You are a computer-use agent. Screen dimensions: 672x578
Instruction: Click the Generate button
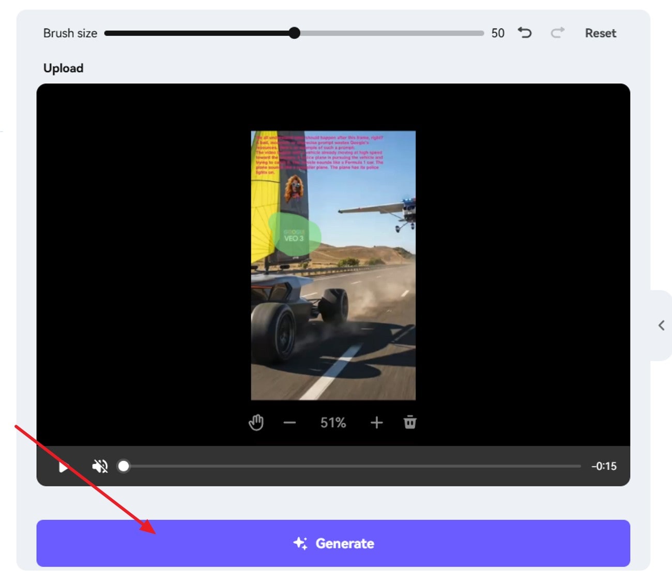(333, 543)
